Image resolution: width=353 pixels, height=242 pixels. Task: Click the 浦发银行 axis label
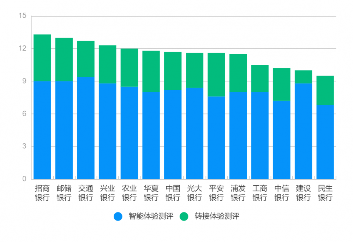click(x=238, y=193)
